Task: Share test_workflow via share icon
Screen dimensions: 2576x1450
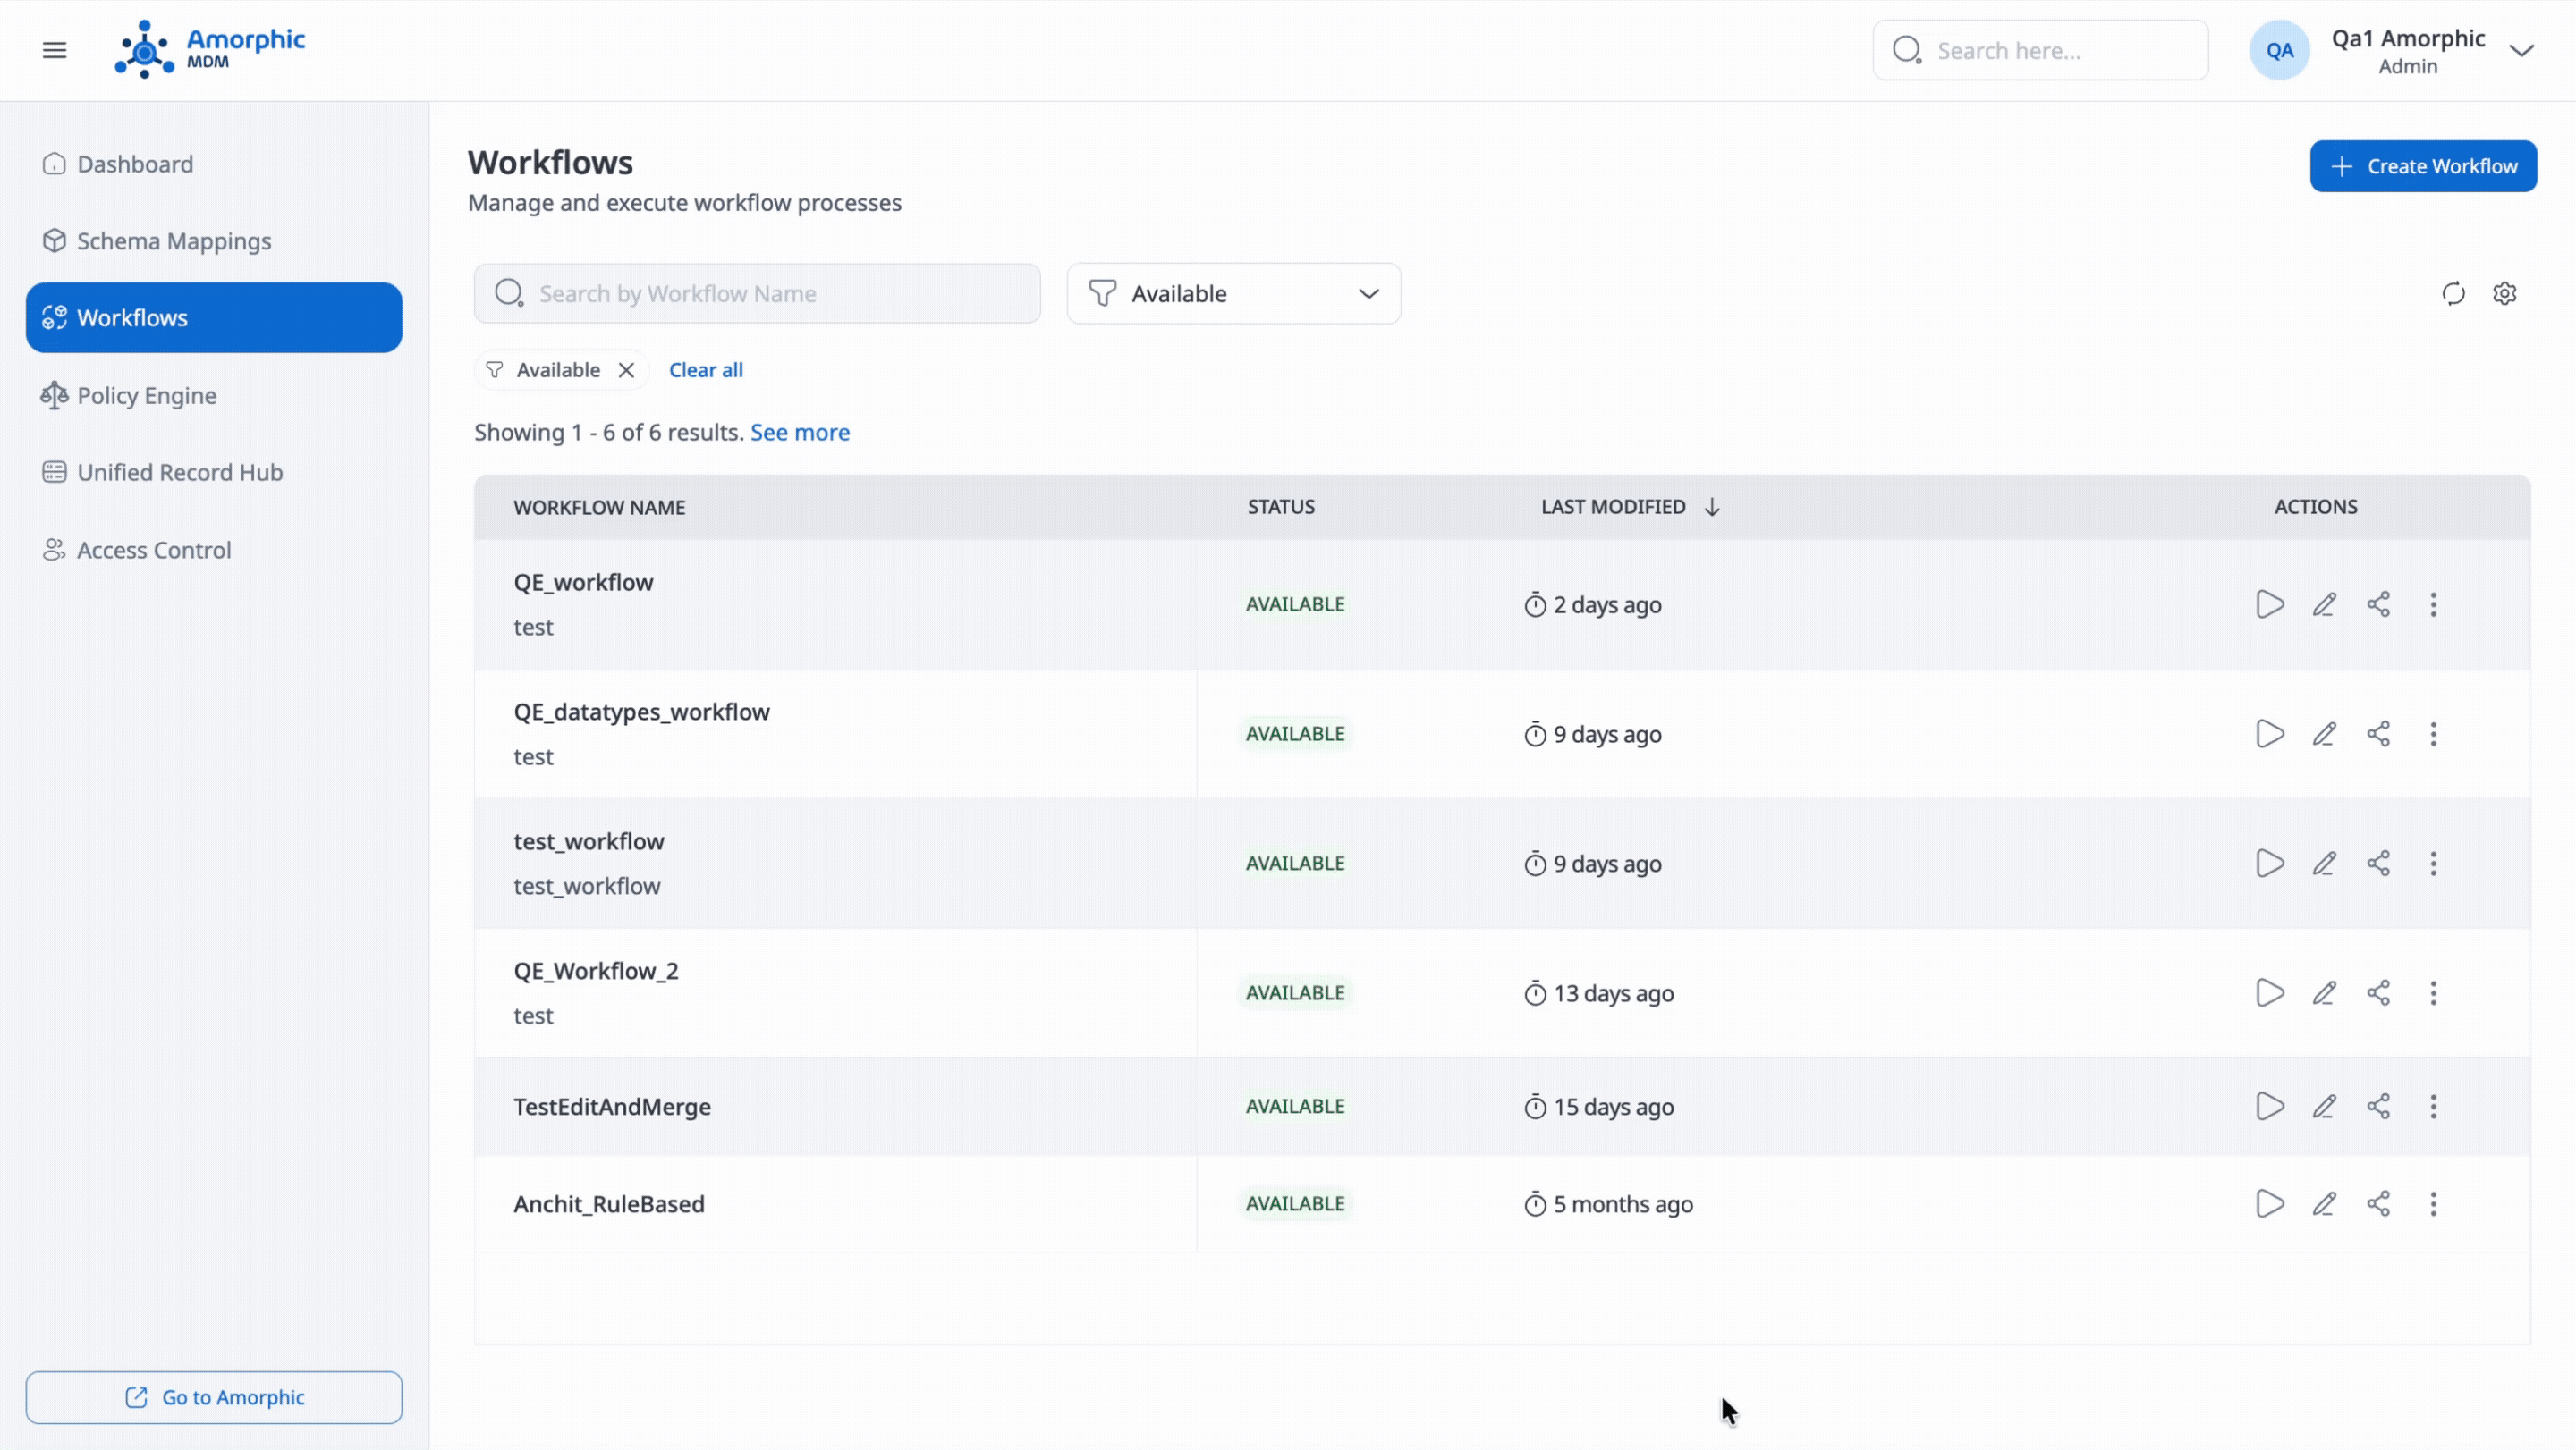Action: (x=2379, y=864)
